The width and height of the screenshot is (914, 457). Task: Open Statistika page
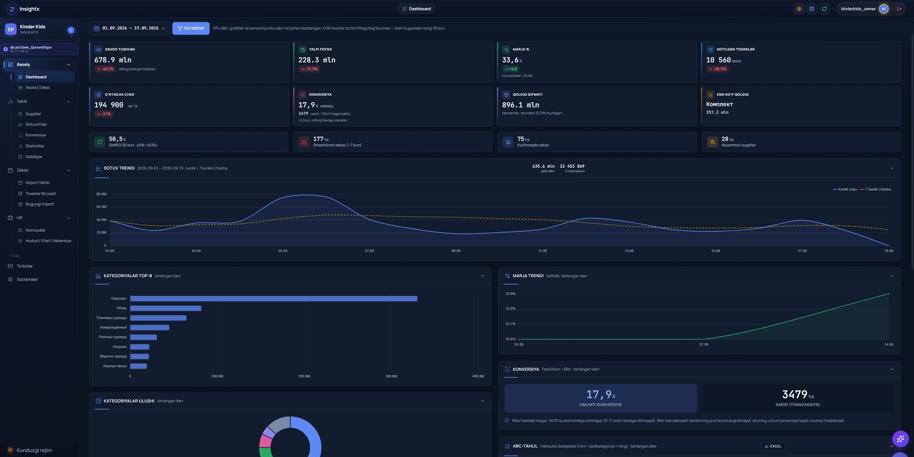[44, 146]
